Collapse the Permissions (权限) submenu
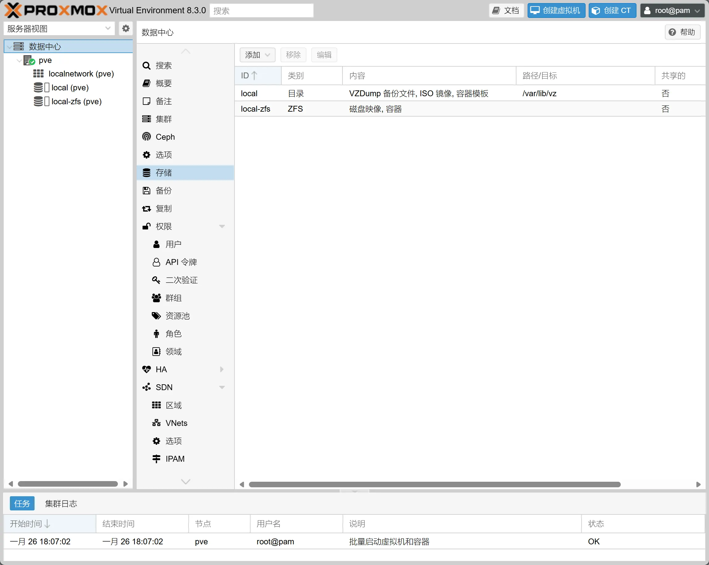Viewport: 709px width, 565px height. tap(222, 226)
